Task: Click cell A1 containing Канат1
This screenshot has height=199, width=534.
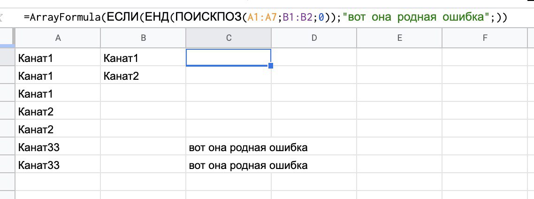Action: click(58, 58)
